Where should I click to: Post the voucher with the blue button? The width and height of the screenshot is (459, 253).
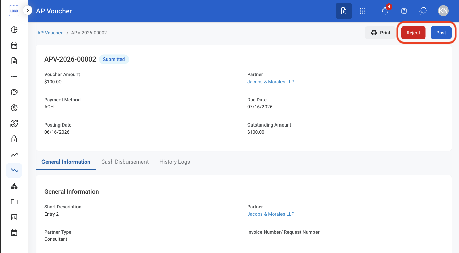pyautogui.click(x=441, y=33)
